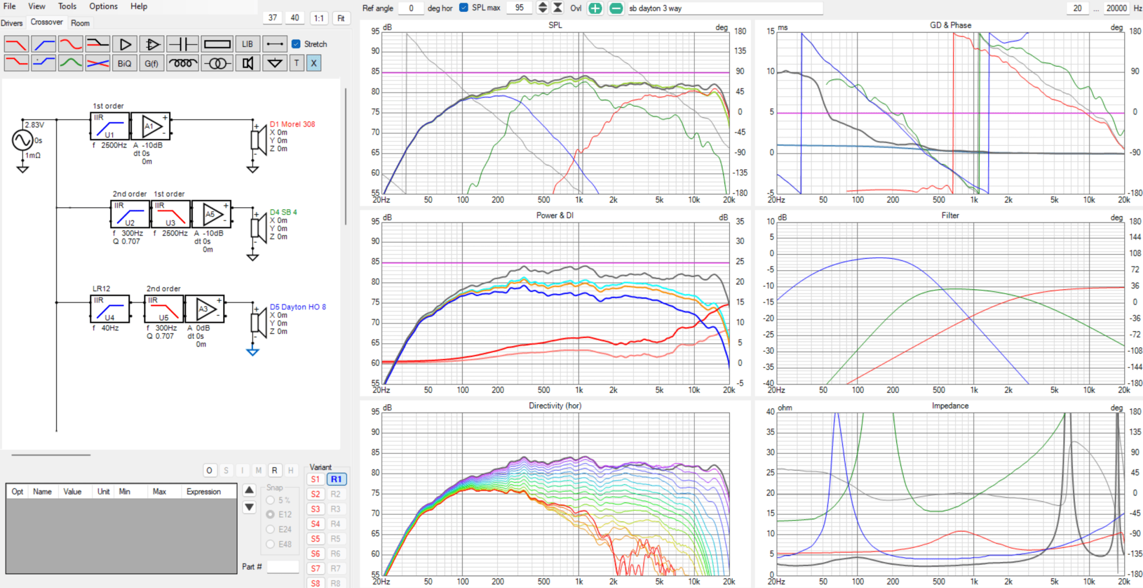Toggle the R button above Snap

point(275,470)
